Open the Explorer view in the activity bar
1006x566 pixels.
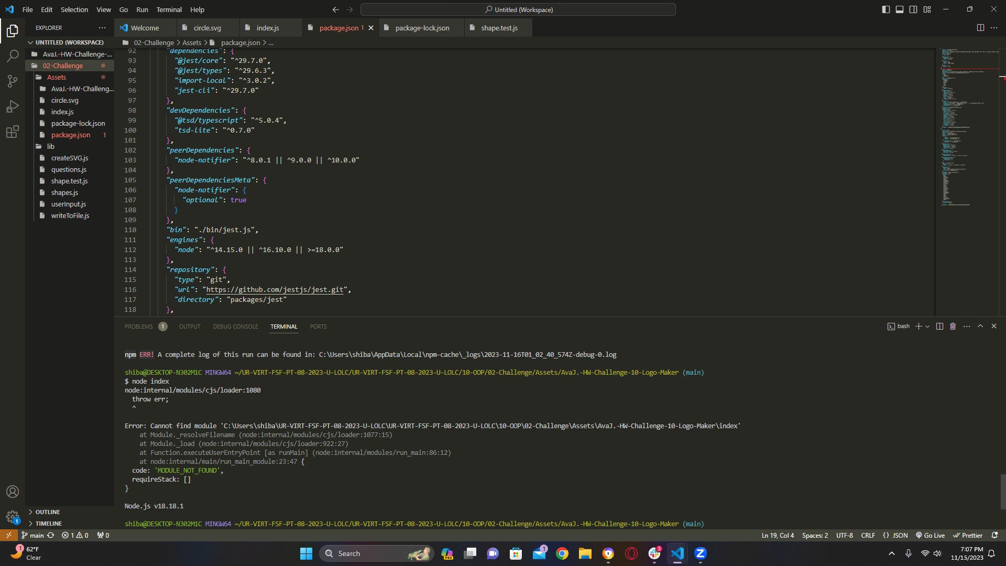(13, 31)
